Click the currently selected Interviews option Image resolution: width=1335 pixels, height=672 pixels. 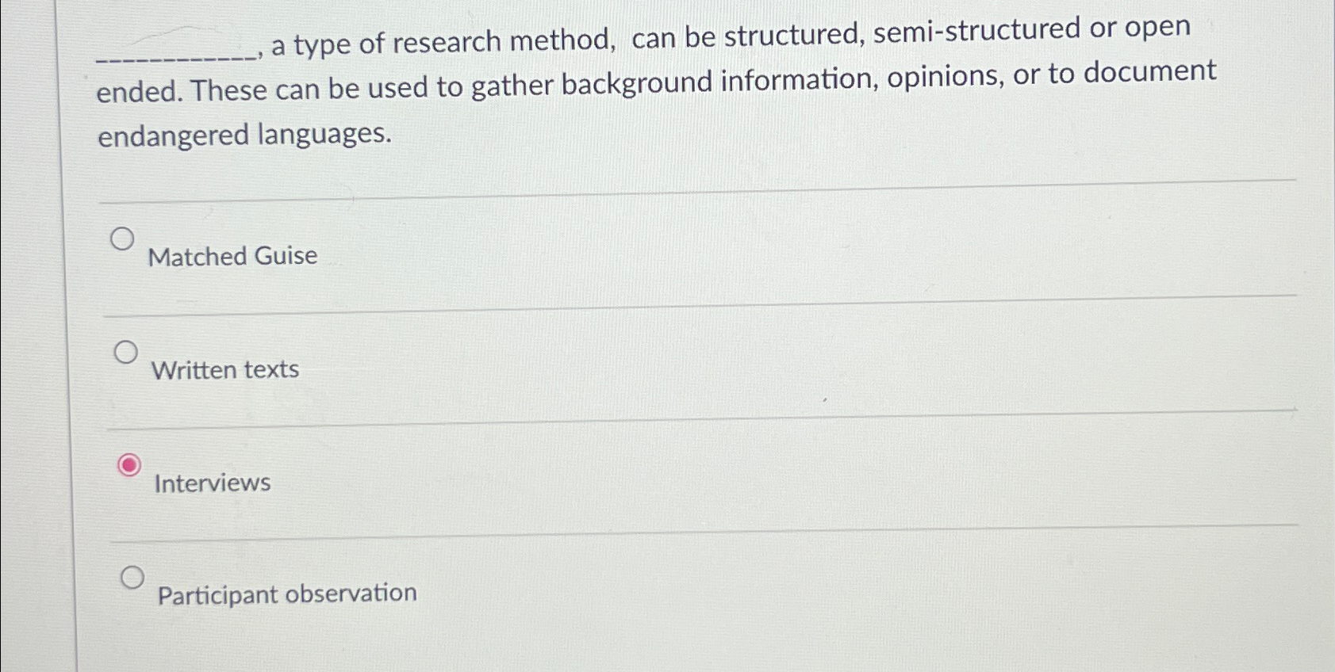(x=131, y=466)
